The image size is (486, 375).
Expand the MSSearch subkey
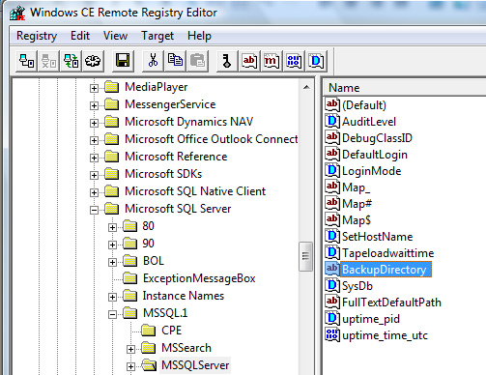(x=130, y=349)
